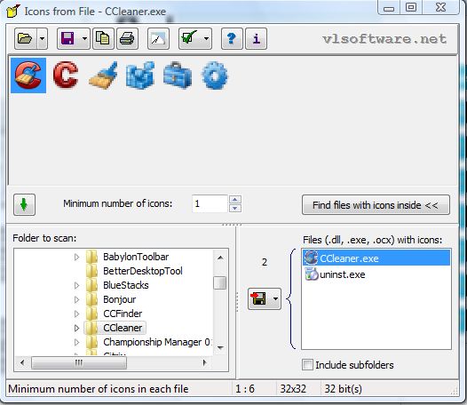The height and width of the screenshot is (405, 467).
Task: Increase minimum number of icons
Action: 235,199
